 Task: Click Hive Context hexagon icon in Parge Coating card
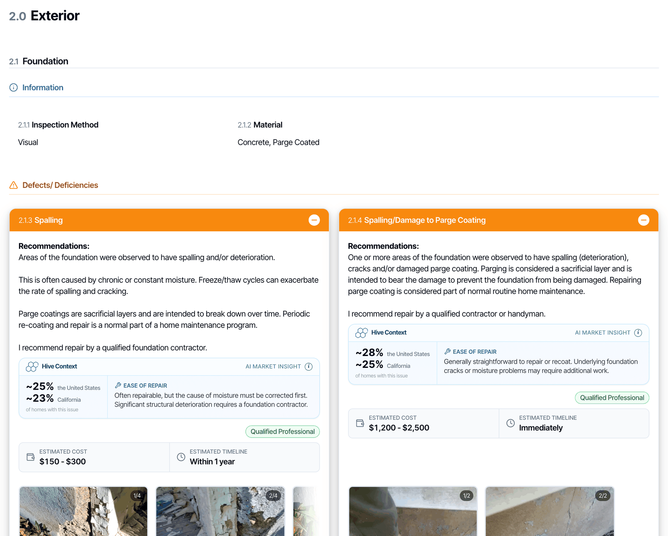[x=361, y=333]
